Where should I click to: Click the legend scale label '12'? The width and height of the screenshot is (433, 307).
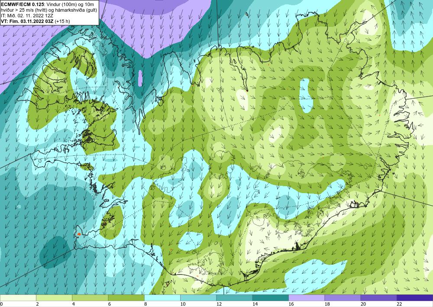[219, 304]
